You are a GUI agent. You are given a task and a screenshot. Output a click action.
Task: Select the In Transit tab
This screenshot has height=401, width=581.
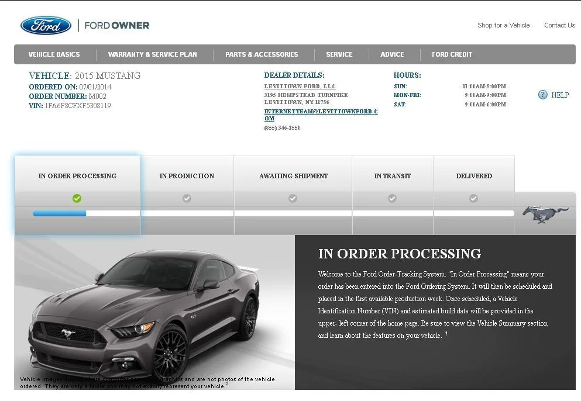393,195
